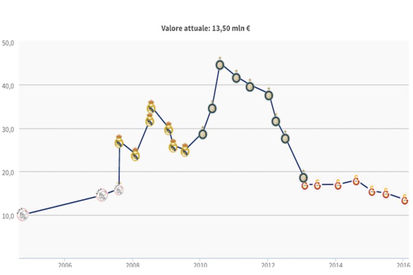
Task: Select the Ajax marker from early 2007
Action: pyautogui.click(x=102, y=195)
